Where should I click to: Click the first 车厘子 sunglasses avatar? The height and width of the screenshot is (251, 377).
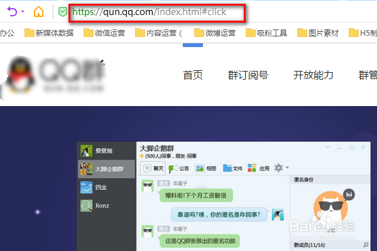pos(148,186)
